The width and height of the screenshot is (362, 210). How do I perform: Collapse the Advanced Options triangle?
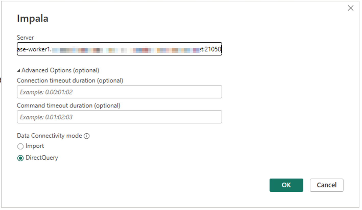(19, 71)
